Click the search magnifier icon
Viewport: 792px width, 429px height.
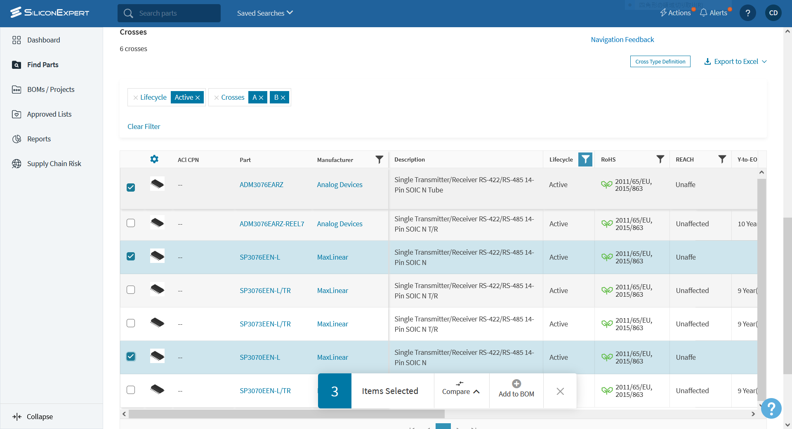128,13
